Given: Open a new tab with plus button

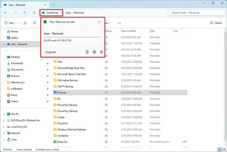Looking at the screenshot, I should (x=54, y=5).
